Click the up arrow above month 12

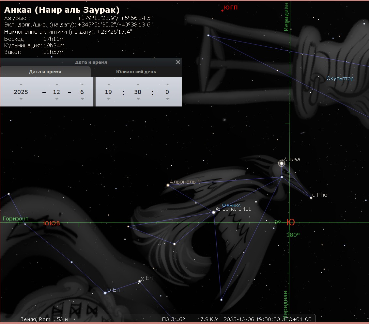pyautogui.click(x=56, y=85)
